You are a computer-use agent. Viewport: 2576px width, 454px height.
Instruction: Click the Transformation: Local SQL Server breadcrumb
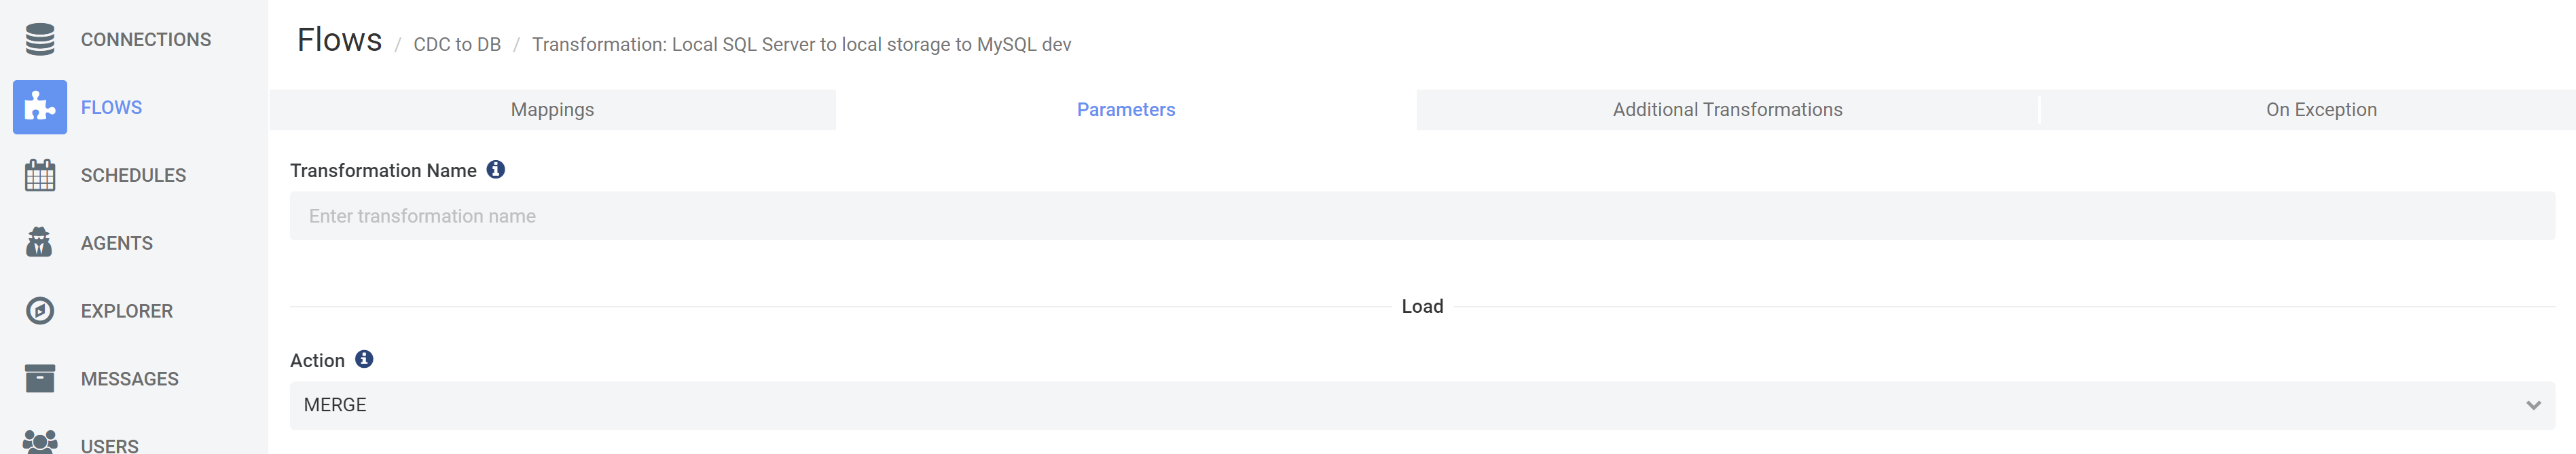[801, 45]
